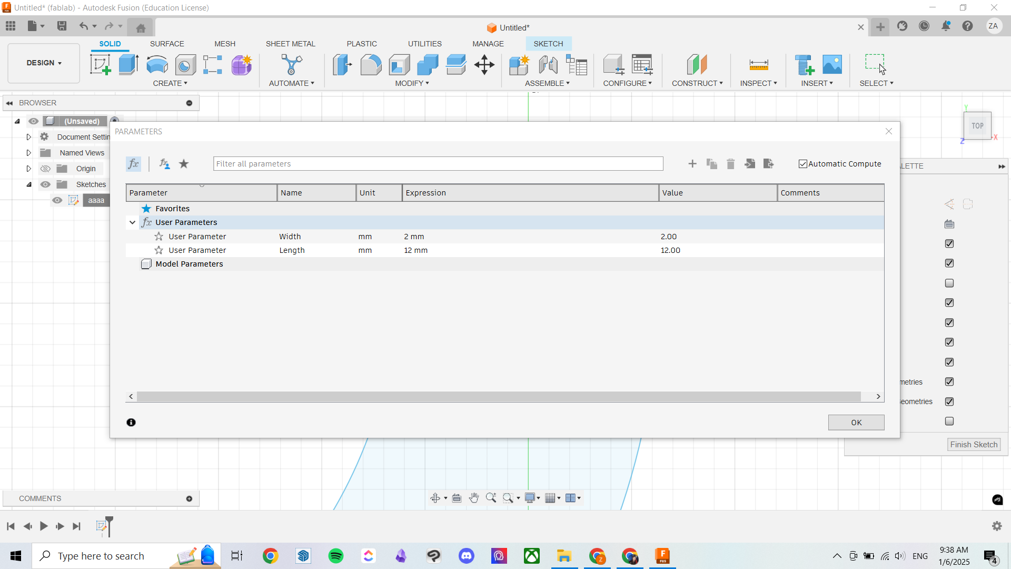Click the info icon in Parameters dialog
This screenshot has width=1011, height=569.
coord(131,423)
